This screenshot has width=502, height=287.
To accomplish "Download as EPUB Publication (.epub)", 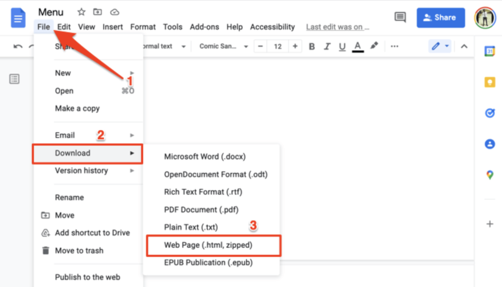I will click(211, 263).
